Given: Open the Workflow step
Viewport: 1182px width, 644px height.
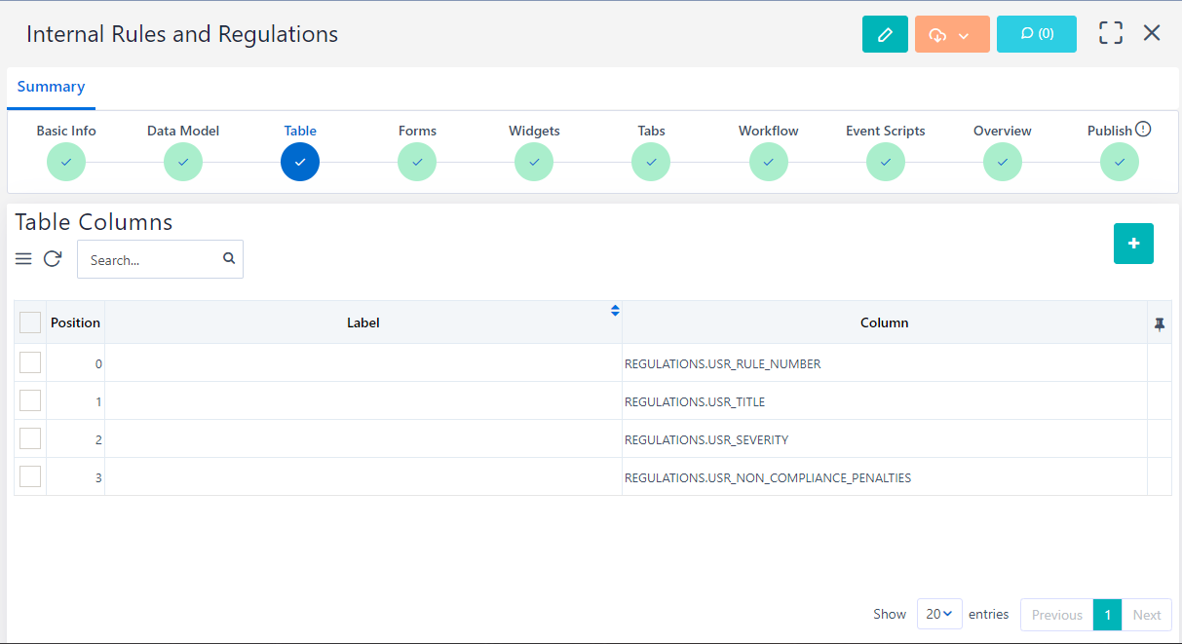Looking at the screenshot, I should (768, 161).
